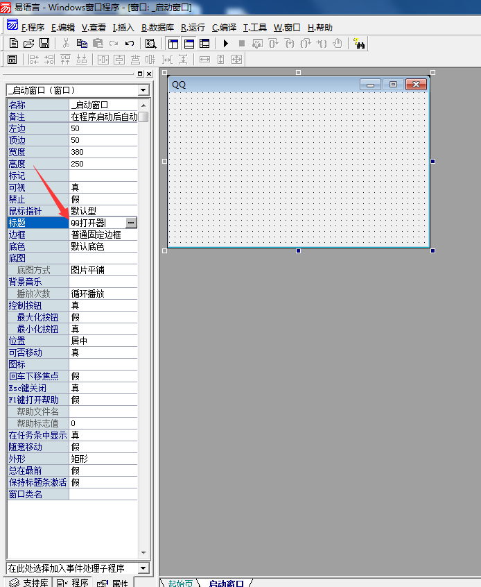Click the ellipsis button beside 标题 value
The height and width of the screenshot is (587, 481).
[131, 223]
